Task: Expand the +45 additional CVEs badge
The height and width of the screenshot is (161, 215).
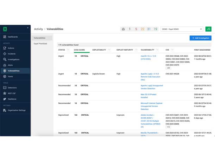Action: (x=168, y=68)
